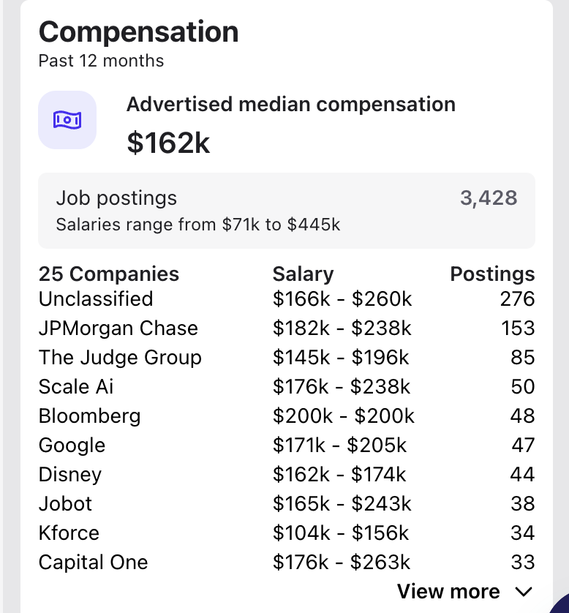Click the 25 Companies column header
This screenshot has width=569, height=613.
[x=109, y=274]
